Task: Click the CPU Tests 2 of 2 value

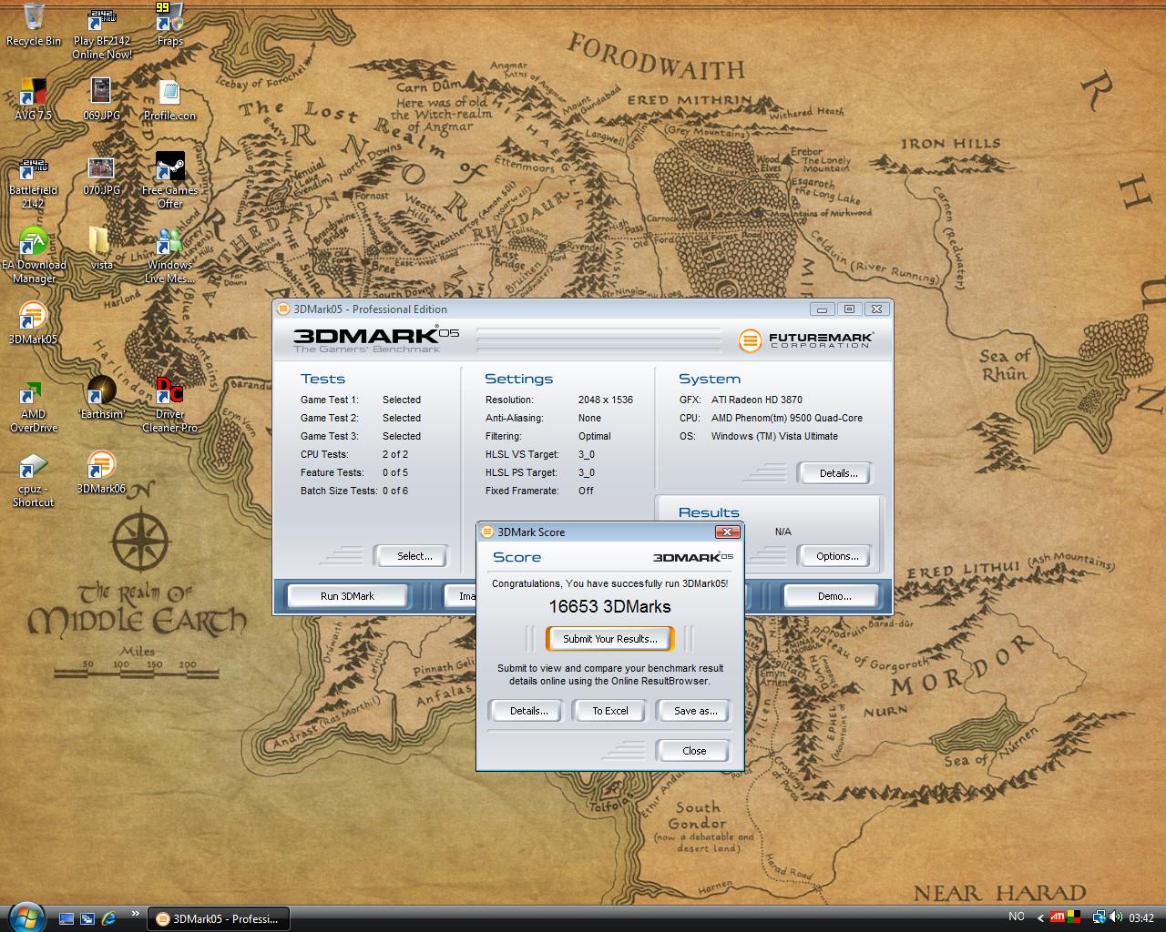Action: 395,454
